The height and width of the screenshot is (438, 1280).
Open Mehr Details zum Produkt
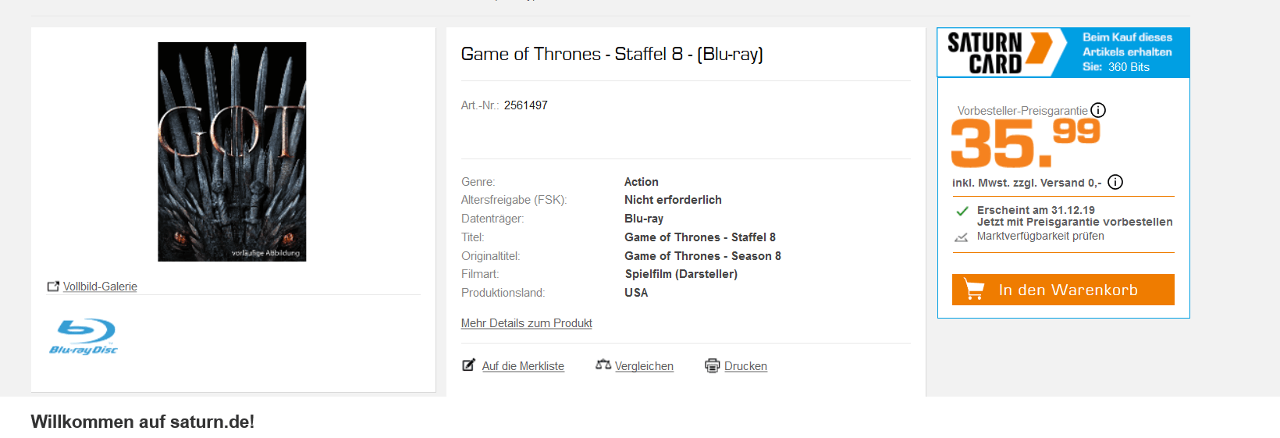coord(526,323)
